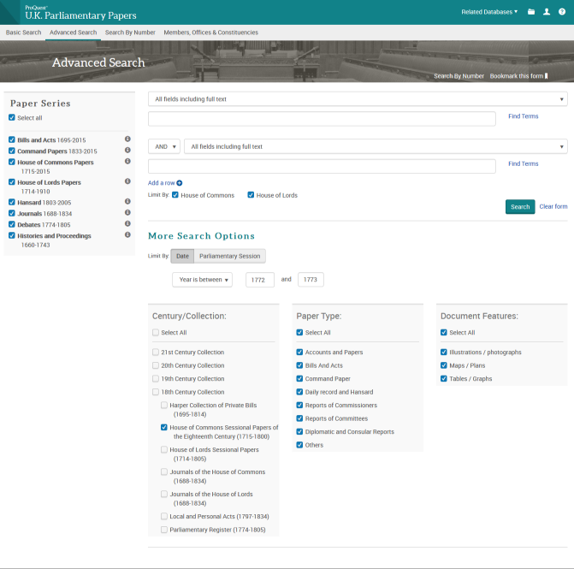Uncheck Select All under Document Features
The width and height of the screenshot is (574, 569).
[444, 333]
